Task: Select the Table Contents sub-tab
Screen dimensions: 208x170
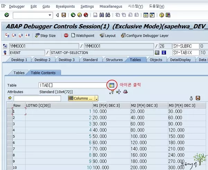Action: point(43,73)
